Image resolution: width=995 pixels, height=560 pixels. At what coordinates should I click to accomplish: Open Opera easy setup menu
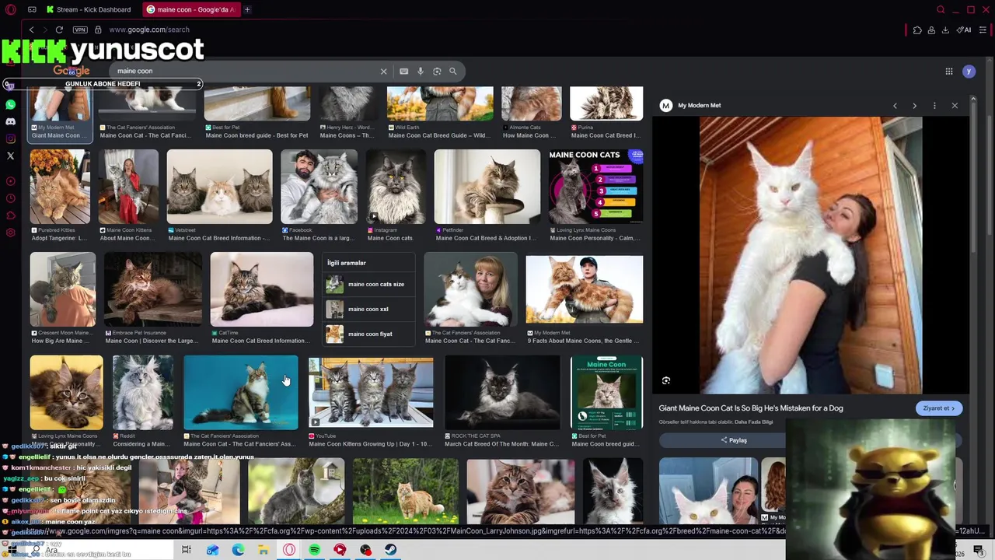(983, 30)
